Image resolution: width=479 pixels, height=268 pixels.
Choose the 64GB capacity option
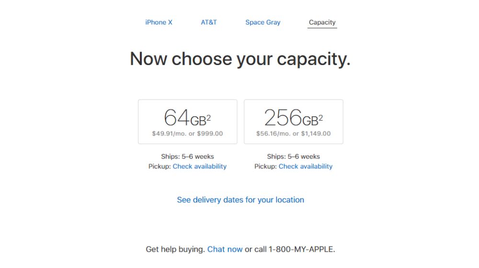pyautogui.click(x=187, y=122)
